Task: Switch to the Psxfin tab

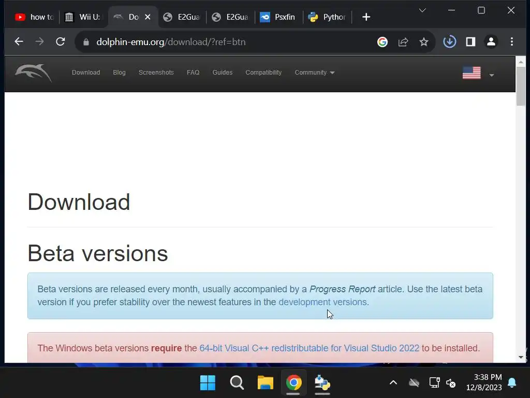Action: [x=278, y=17]
